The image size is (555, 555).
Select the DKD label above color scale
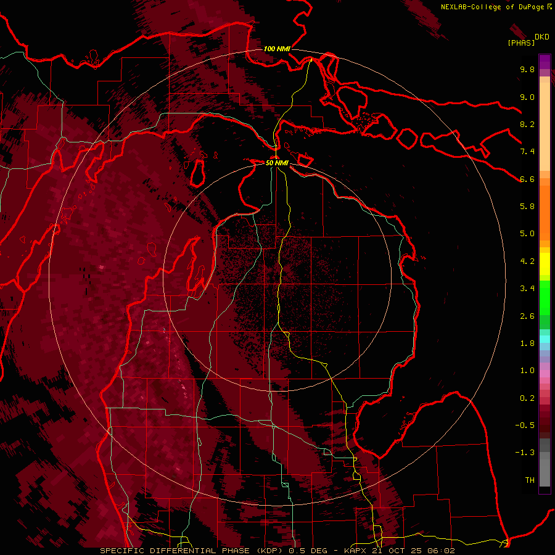coord(542,37)
